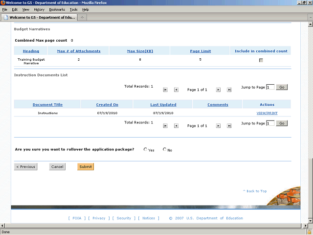Viewport: 313px width, 235px height.
Task: Select No for rollover application package
Action: (164, 149)
